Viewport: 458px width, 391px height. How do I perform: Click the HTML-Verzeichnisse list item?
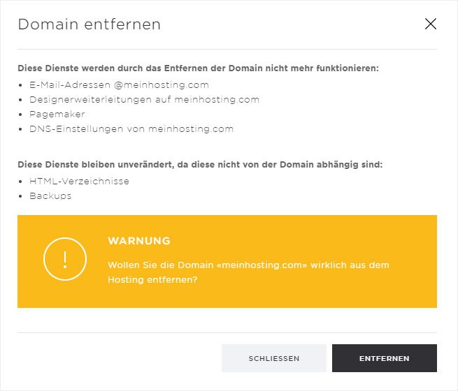(79, 181)
